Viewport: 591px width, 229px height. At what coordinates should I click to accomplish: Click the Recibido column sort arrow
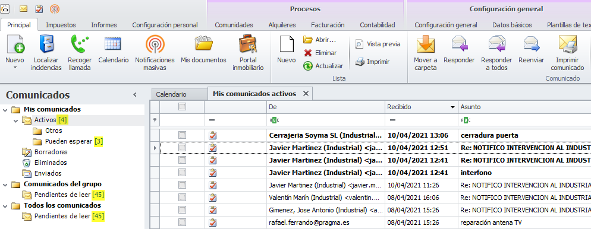(452, 107)
